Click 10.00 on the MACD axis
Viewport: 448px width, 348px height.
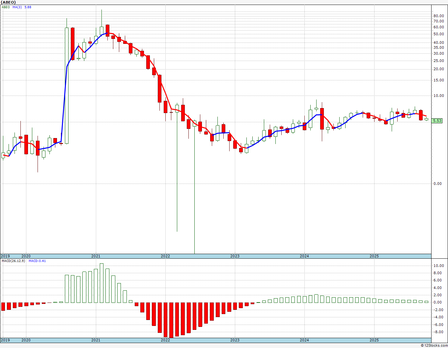pos(438,266)
